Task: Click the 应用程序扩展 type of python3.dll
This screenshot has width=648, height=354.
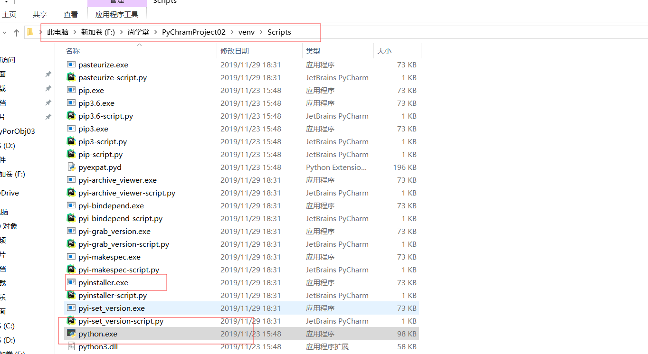Action: (x=327, y=346)
